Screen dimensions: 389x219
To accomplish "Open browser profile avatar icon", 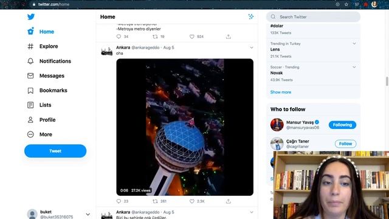I will coord(374,4).
